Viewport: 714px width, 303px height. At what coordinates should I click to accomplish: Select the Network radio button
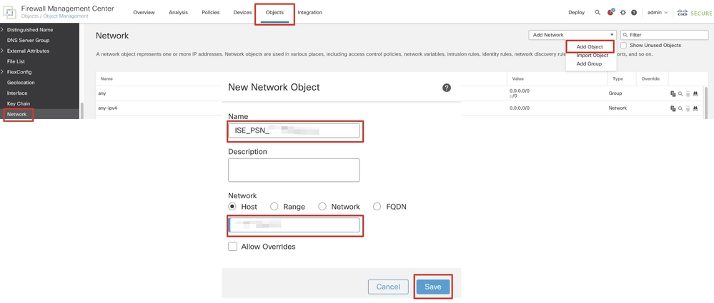[x=322, y=207]
